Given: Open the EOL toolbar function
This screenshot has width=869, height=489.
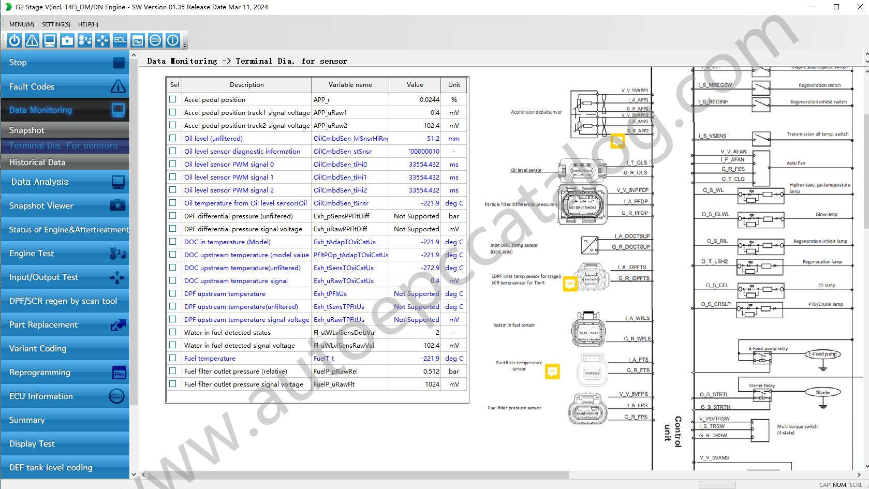Looking at the screenshot, I should coord(120,40).
